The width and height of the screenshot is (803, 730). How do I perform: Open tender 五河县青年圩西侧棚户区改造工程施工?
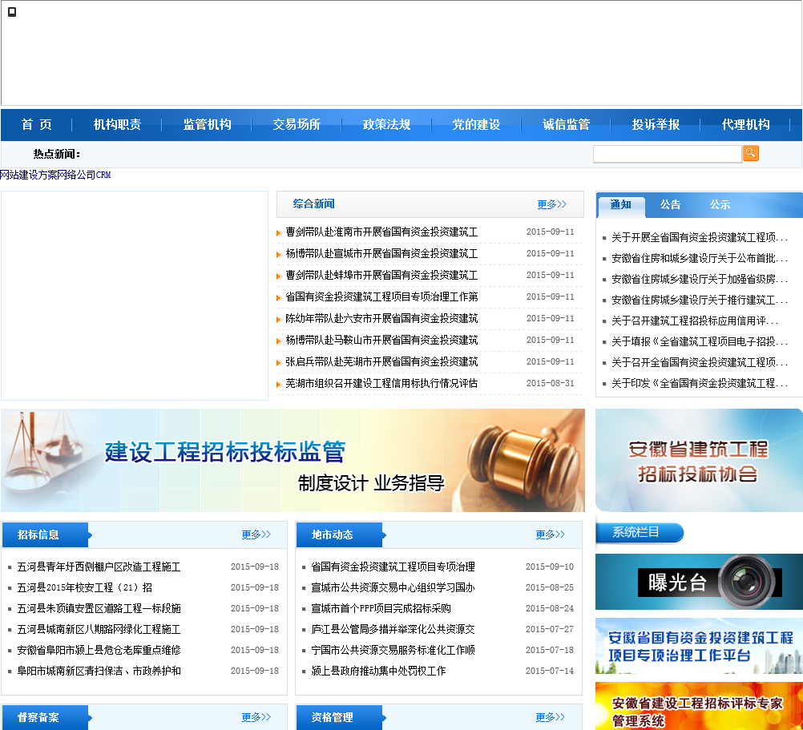tap(99, 567)
